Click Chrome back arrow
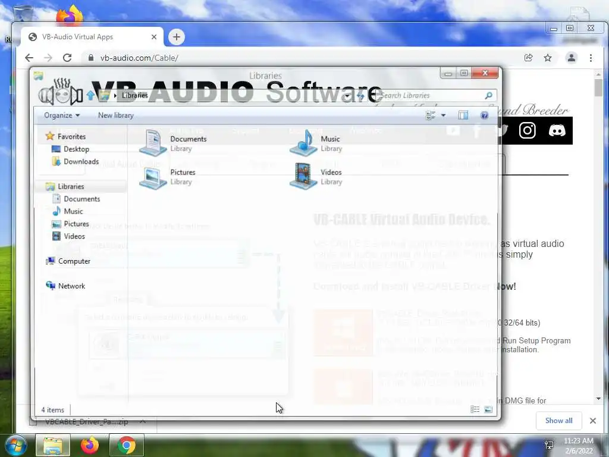Screen dimensions: 609x457 point(29,58)
